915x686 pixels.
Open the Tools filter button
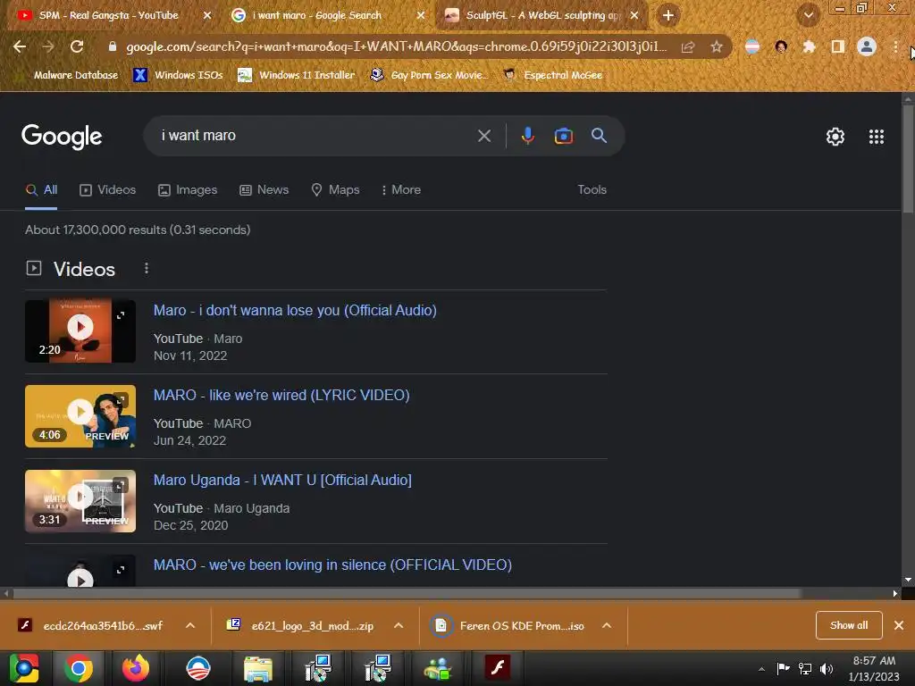point(592,189)
